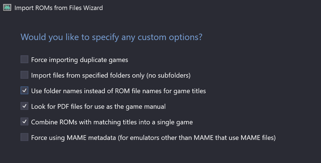
Task: Uncheck the Look for PDF files checkbox
Action: click(24, 106)
